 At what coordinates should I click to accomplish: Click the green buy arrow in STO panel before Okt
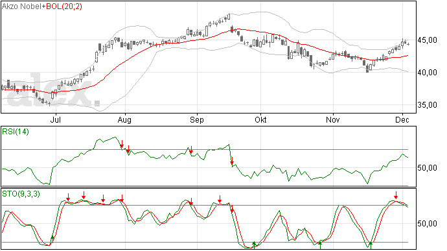[254, 245]
